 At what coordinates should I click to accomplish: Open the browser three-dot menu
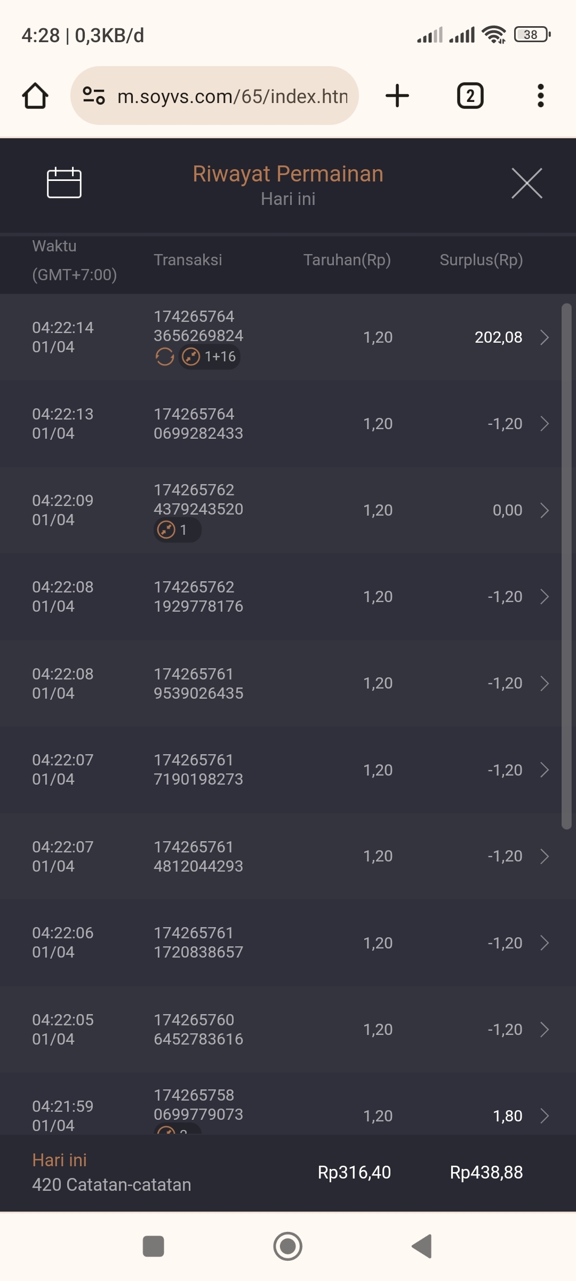pyautogui.click(x=540, y=96)
